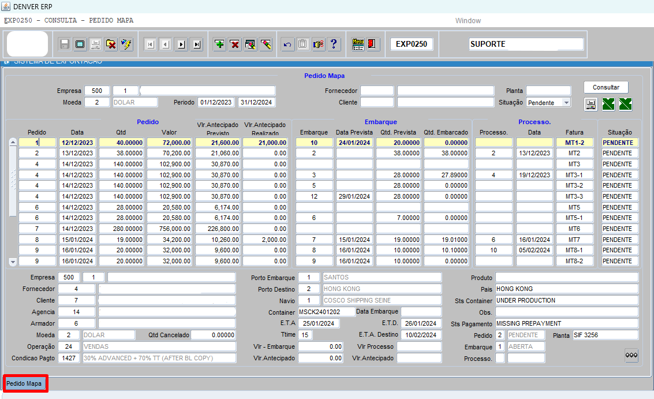Click the Obs. field

coord(567,312)
